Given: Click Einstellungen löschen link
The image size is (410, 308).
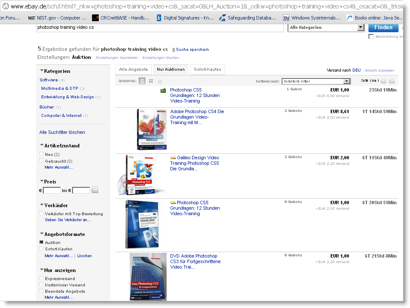Looking at the screenshot, I should click(161, 58).
